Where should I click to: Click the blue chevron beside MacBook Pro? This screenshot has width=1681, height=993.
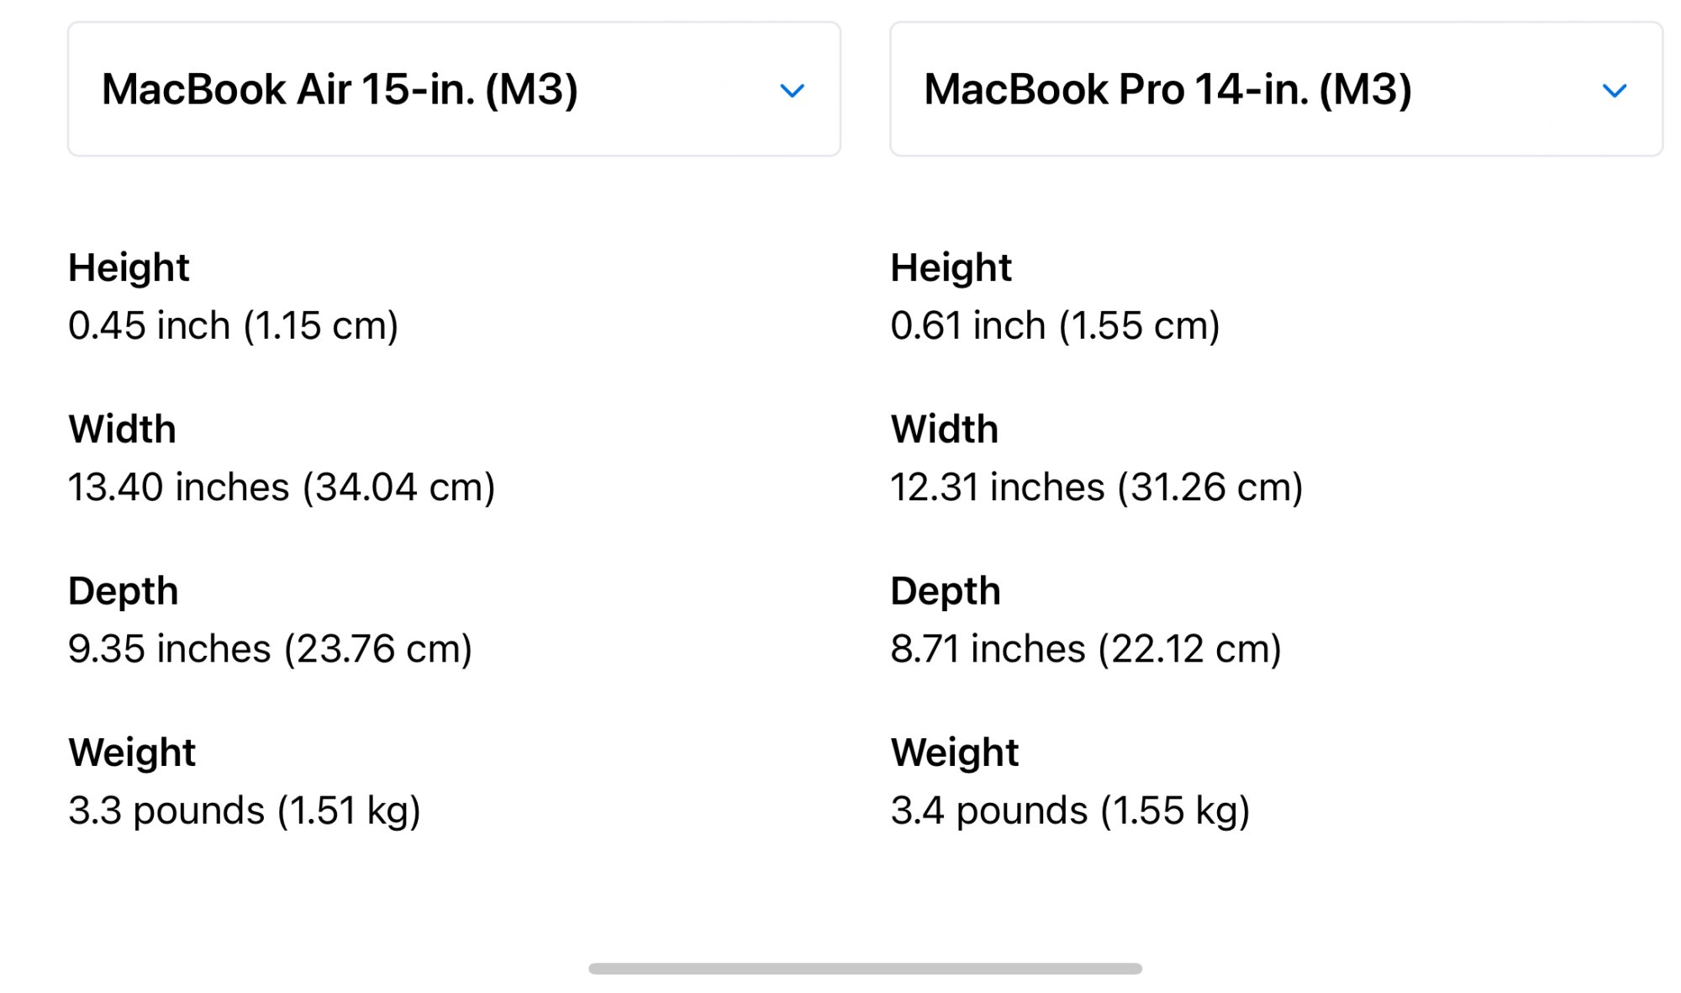tap(1614, 91)
